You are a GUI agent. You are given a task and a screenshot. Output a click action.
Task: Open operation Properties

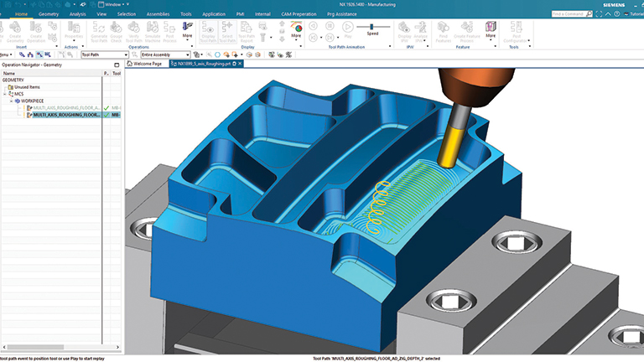pos(74,32)
